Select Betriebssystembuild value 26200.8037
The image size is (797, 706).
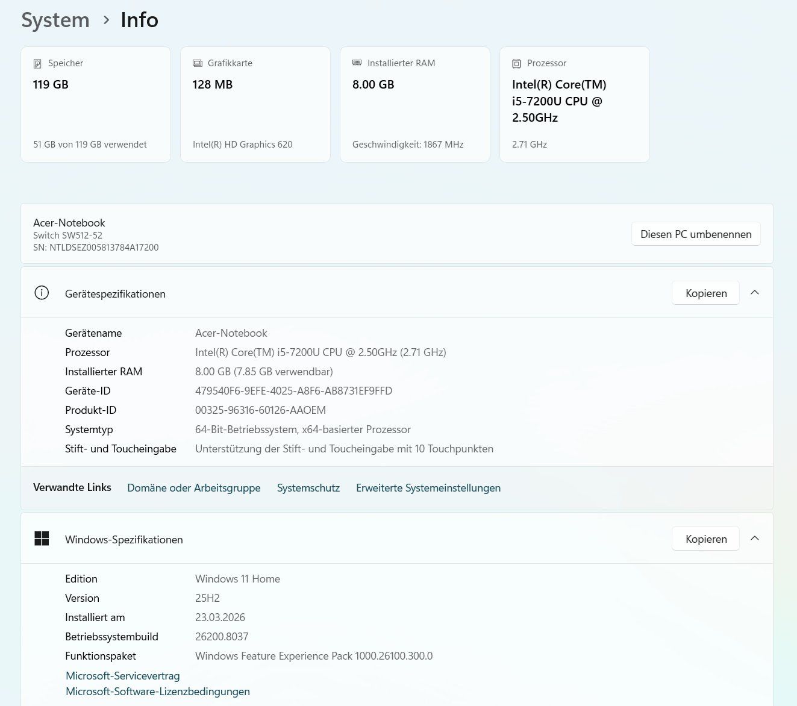222,637
